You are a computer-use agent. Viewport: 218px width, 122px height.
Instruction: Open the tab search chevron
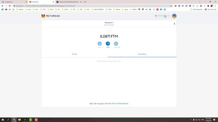200,2
